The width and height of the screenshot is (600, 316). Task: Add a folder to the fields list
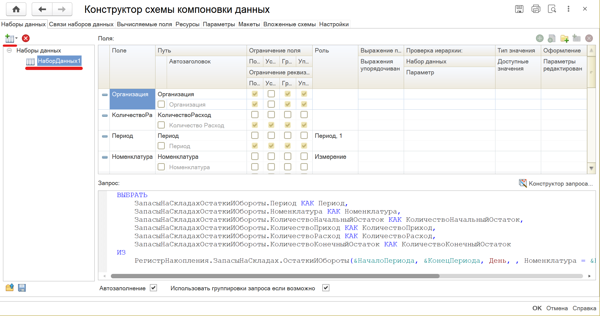click(x=564, y=38)
